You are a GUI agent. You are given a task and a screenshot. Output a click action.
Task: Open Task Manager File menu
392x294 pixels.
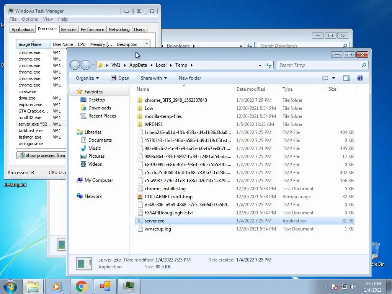(13, 19)
